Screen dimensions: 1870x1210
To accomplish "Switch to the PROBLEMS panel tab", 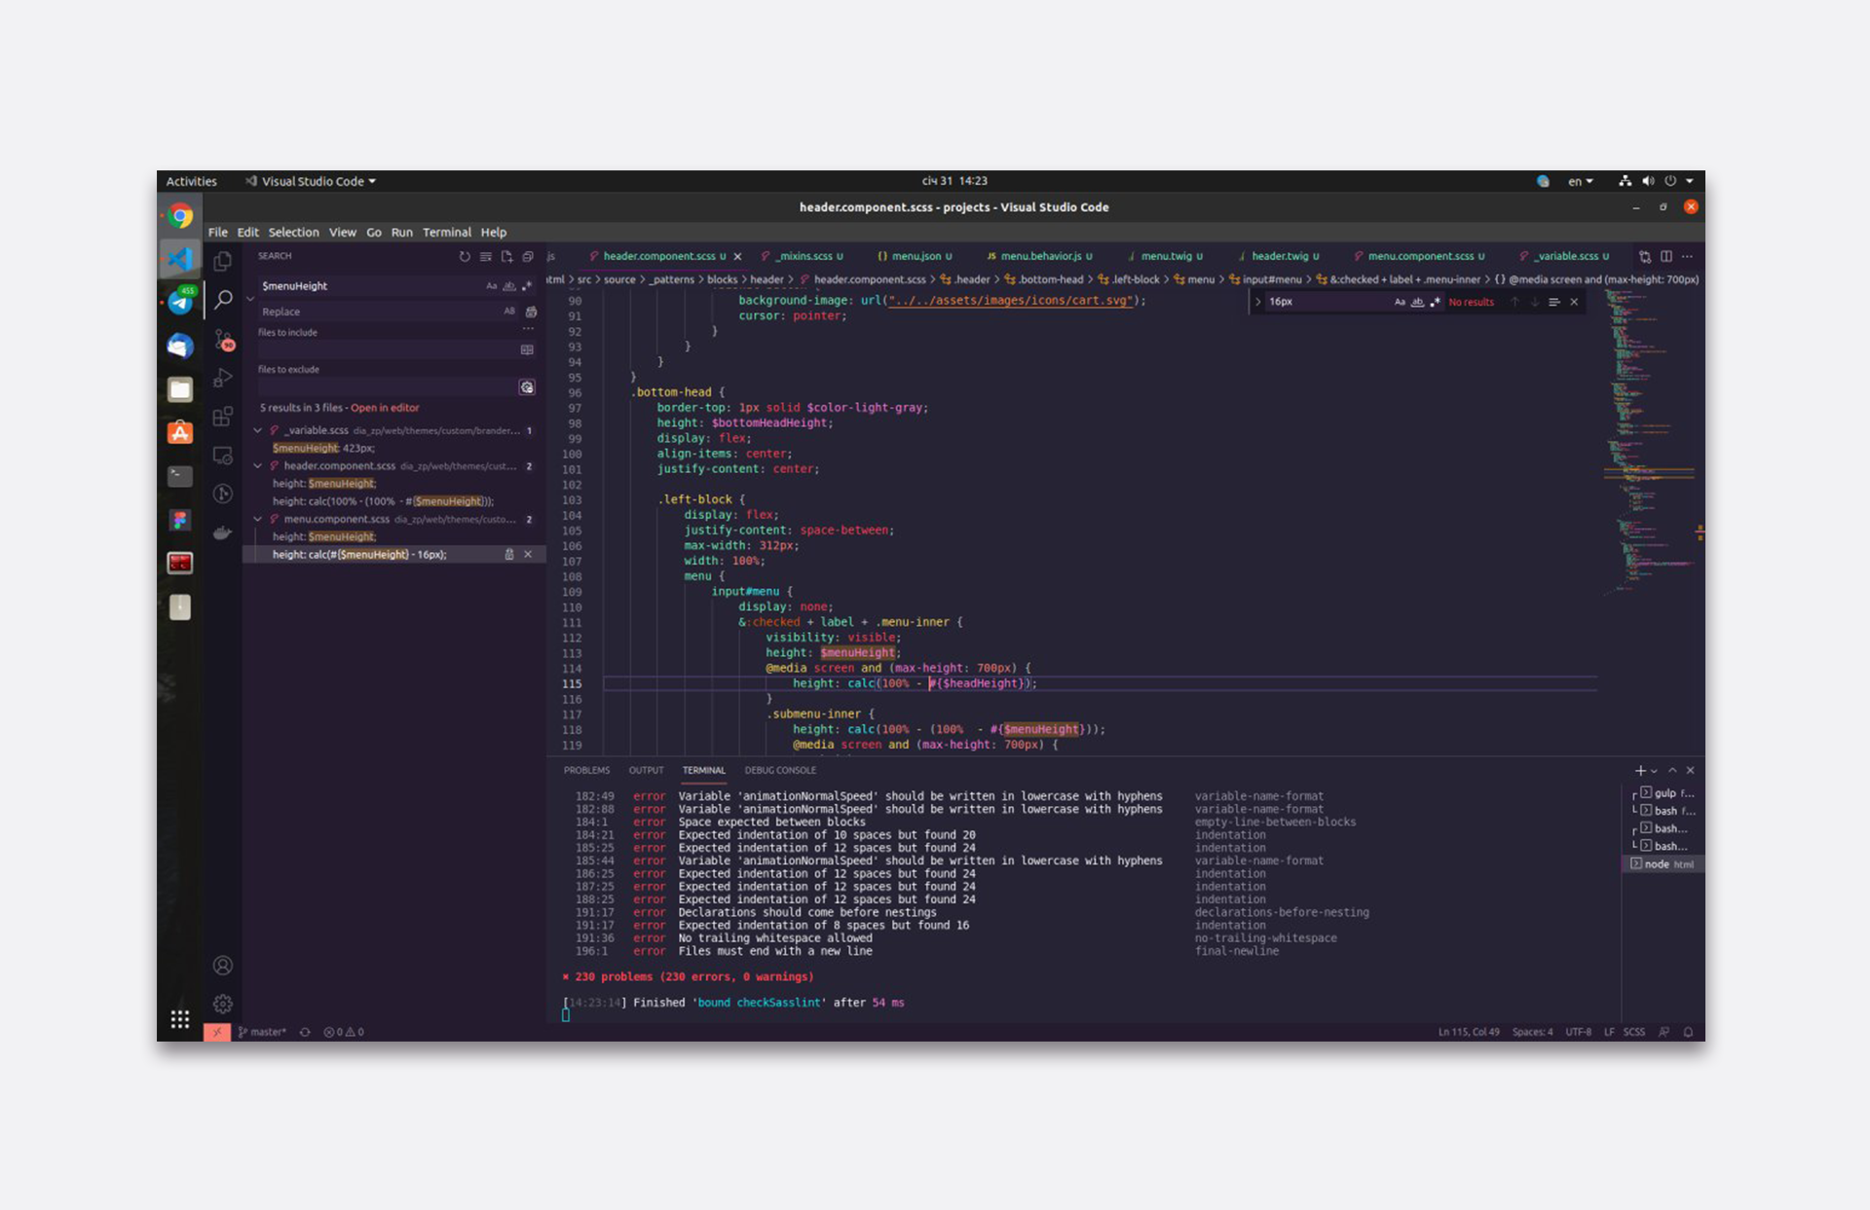I will pos(586,770).
